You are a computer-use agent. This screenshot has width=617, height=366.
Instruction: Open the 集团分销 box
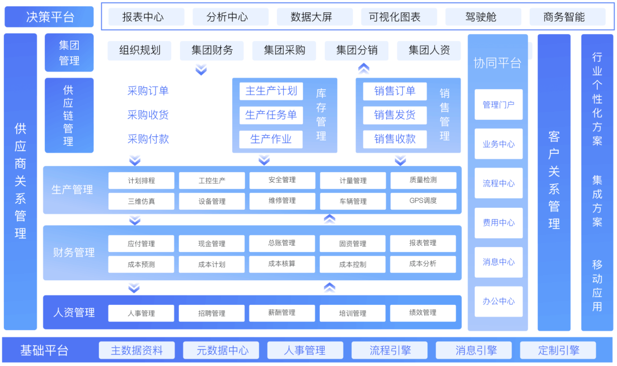pyautogui.click(x=357, y=50)
